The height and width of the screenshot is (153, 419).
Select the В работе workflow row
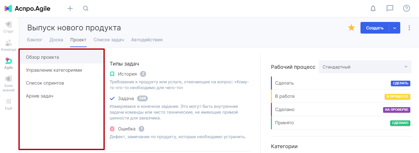(x=341, y=96)
